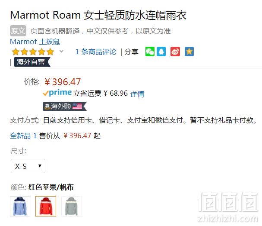Click the 海外自营 badge
The image size is (262, 226).
pos(32,62)
